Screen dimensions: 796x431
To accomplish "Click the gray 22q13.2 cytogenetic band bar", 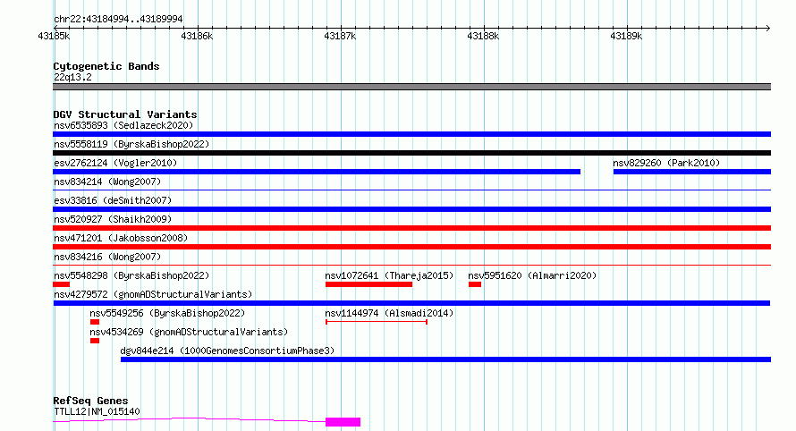I will point(411,87).
